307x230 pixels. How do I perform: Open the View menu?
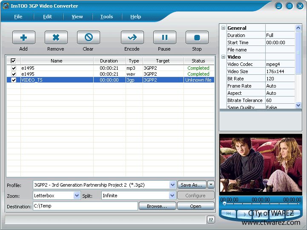(77, 17)
